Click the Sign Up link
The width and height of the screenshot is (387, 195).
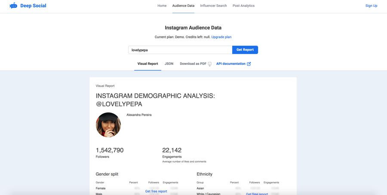tap(371, 6)
